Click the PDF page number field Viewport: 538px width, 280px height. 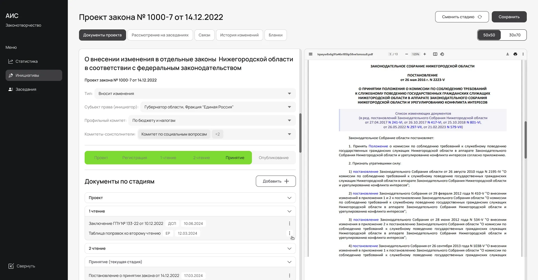(x=390, y=54)
